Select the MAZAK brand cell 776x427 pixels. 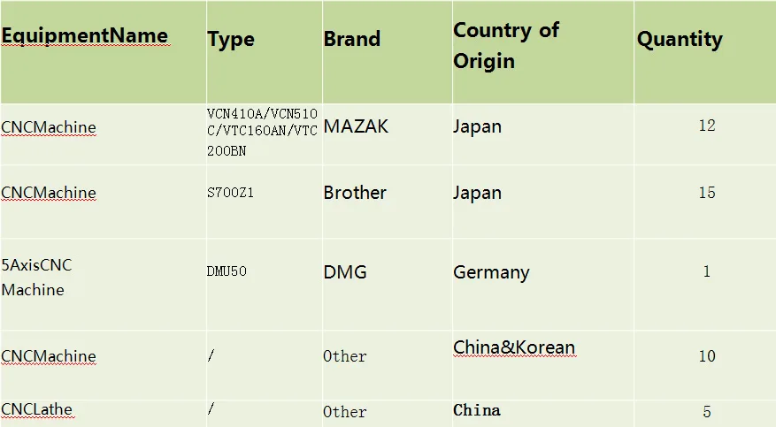pos(356,126)
